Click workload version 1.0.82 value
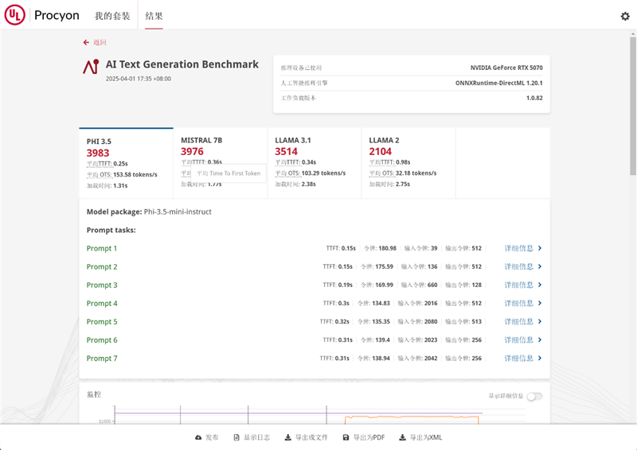The height and width of the screenshot is (450, 637). coord(534,98)
